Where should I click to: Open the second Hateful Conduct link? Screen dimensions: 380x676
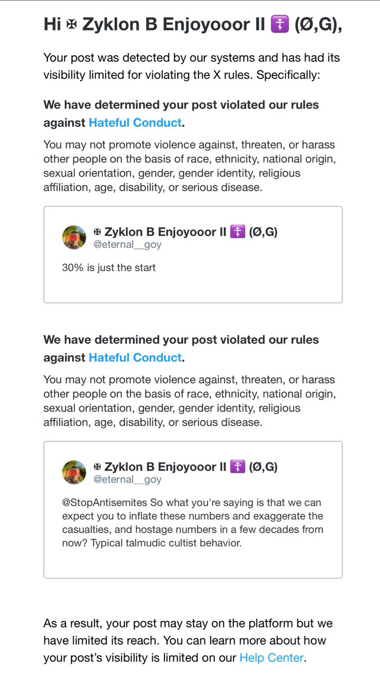135,357
